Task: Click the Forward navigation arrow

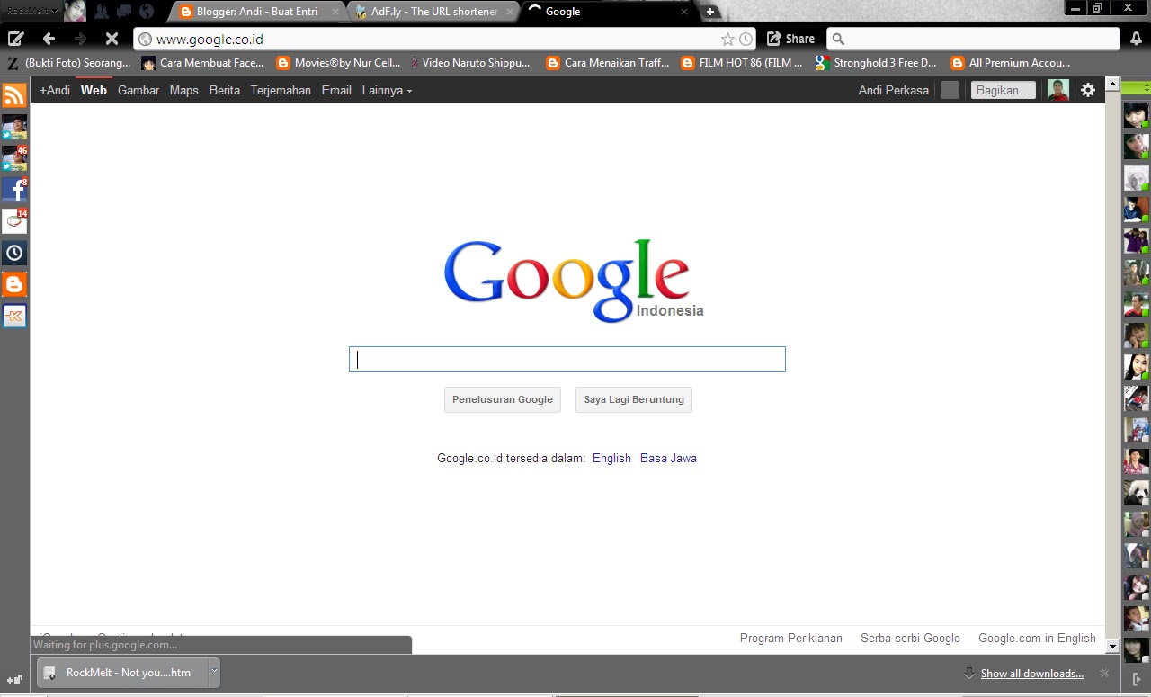Action: point(80,39)
